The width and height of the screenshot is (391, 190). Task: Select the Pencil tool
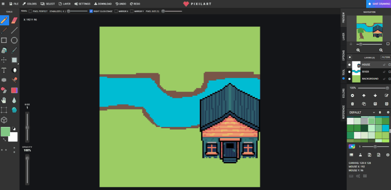[x=4, y=20]
